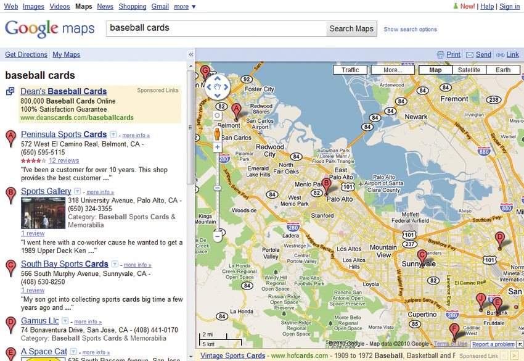The height and width of the screenshot is (361, 524).
Task: Switch to Satellite view
Action: coord(469,70)
